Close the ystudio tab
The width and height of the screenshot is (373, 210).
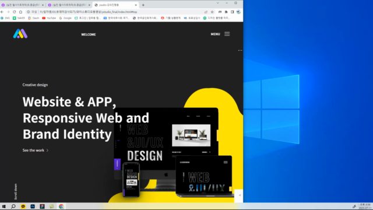136,5
